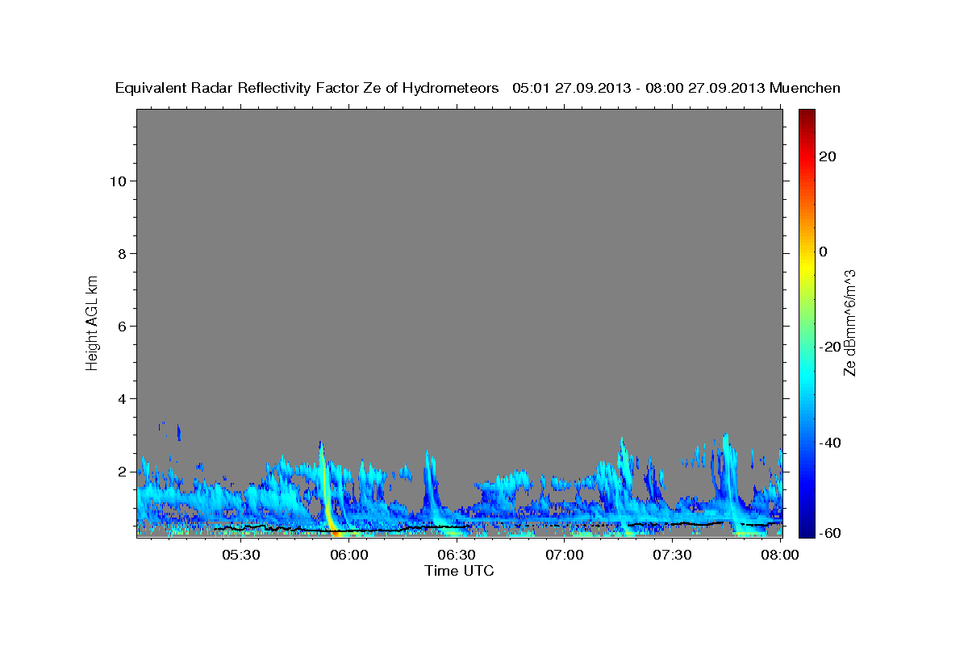Click the dark blue bottom of the colorbar

[806, 531]
